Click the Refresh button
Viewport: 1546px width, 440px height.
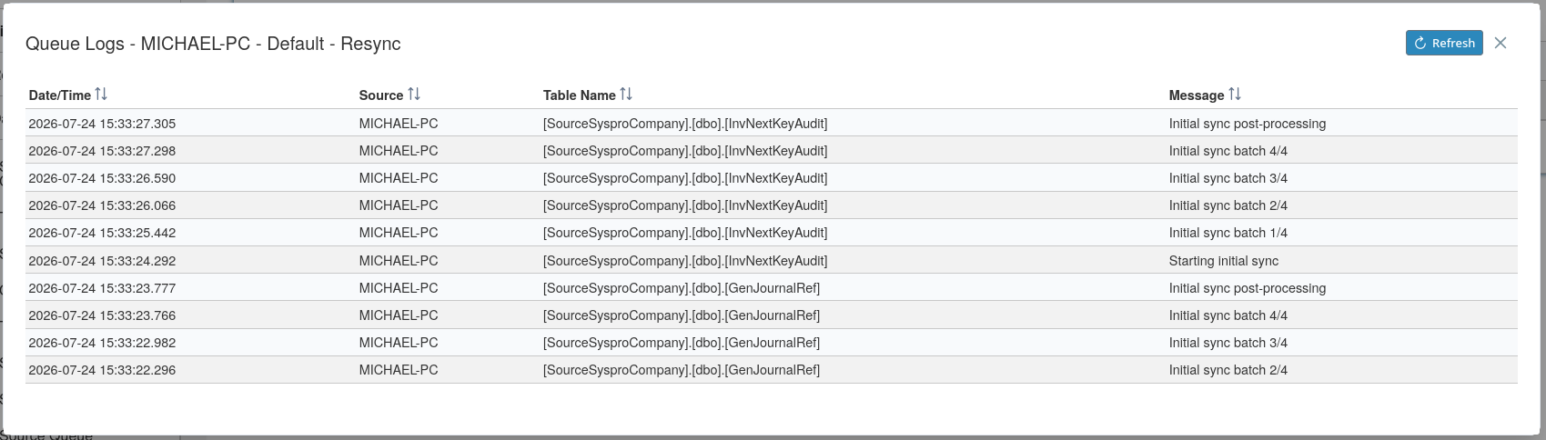(1444, 43)
